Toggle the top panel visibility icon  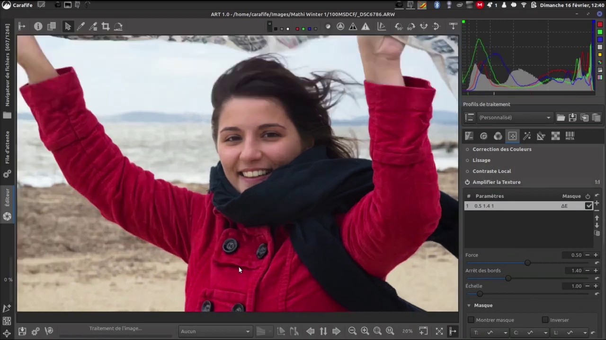453,26
